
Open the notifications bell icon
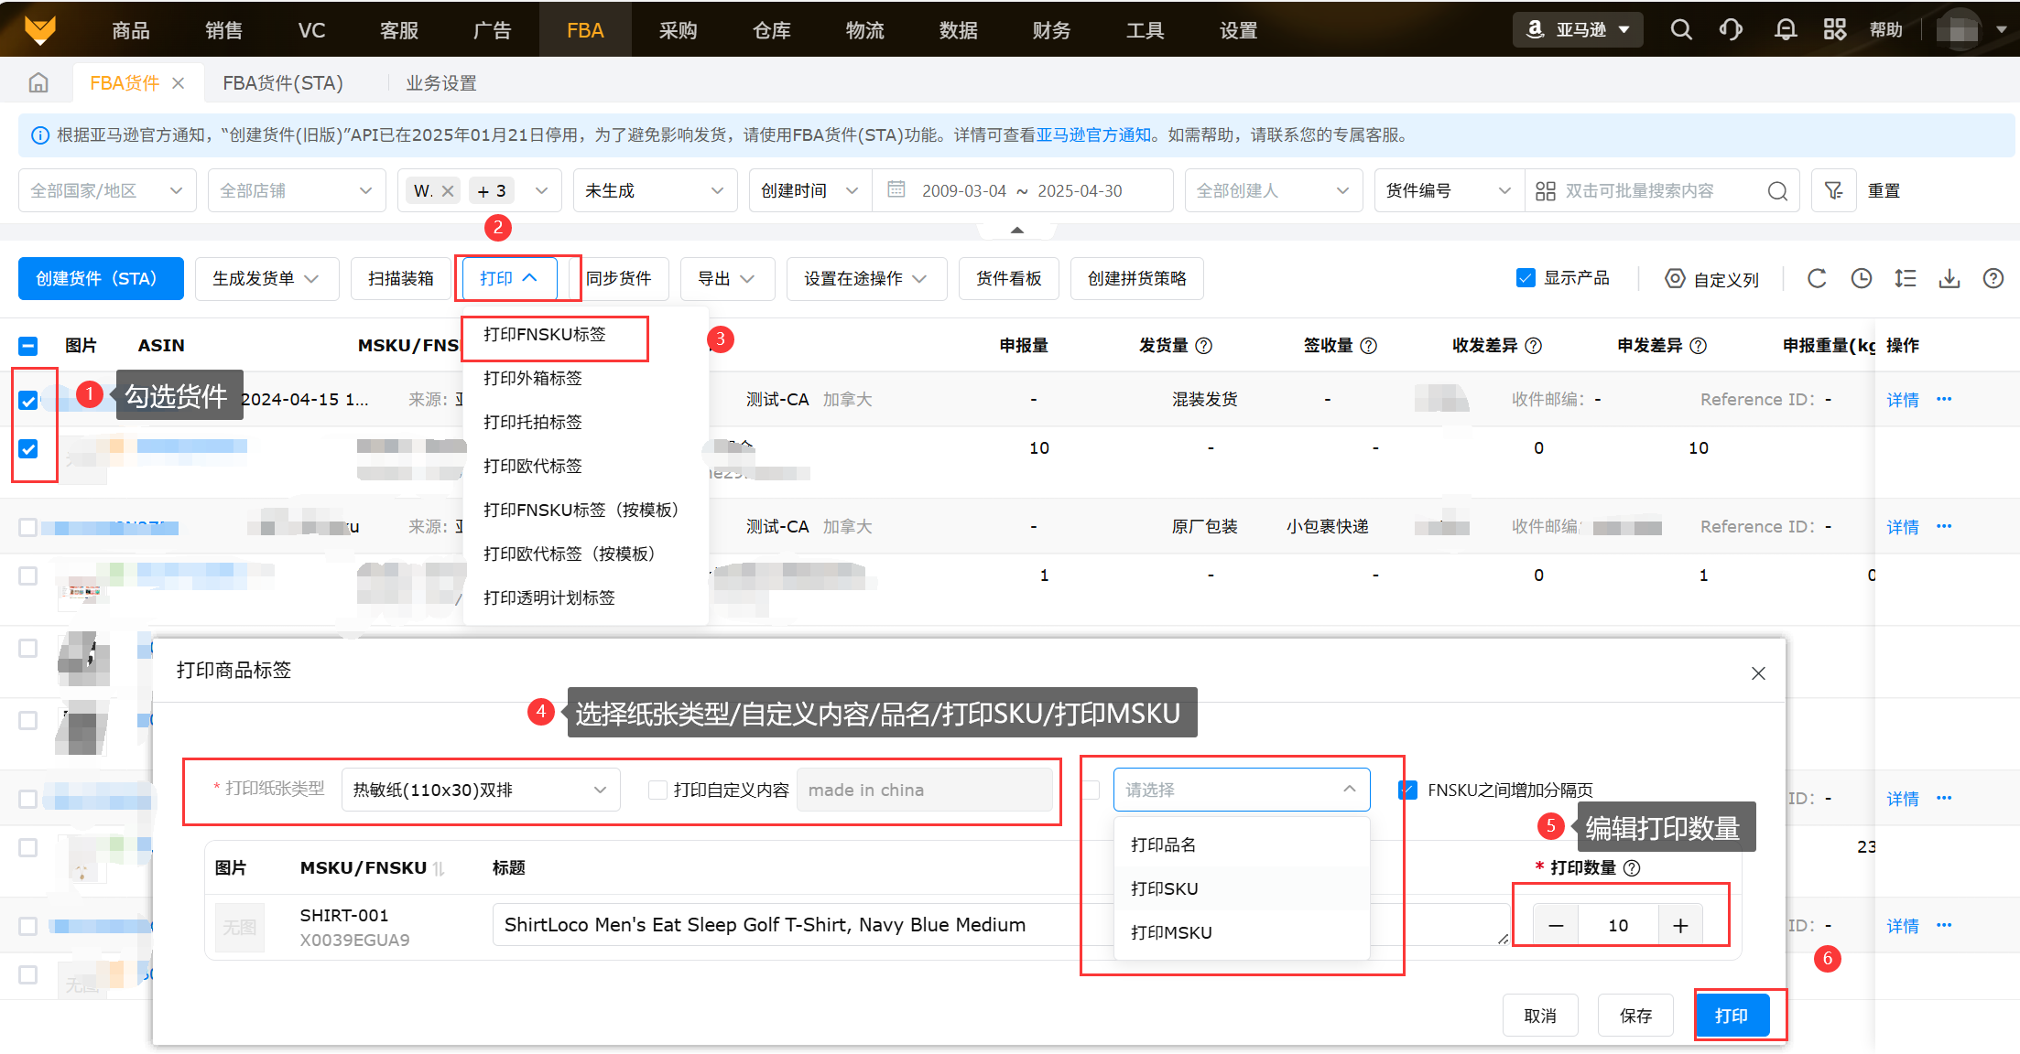1785,30
